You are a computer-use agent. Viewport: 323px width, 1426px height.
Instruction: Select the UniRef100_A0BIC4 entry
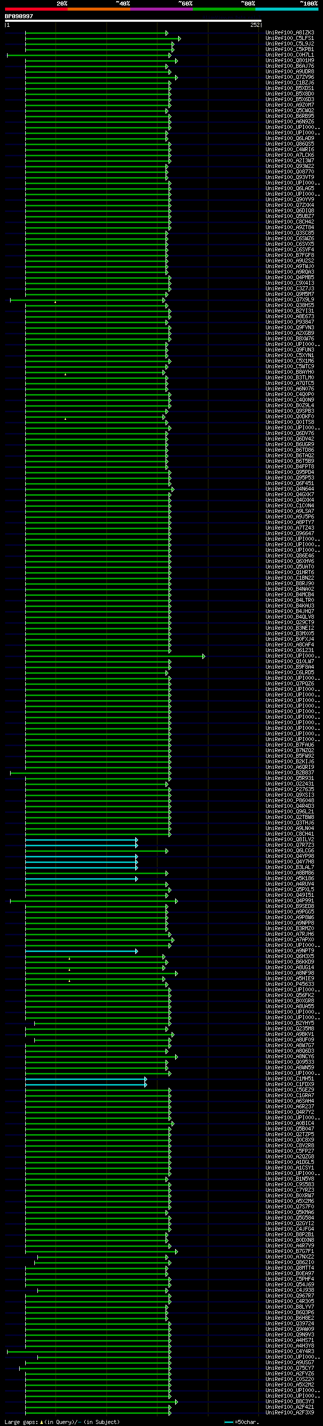pyautogui.click(x=290, y=1123)
